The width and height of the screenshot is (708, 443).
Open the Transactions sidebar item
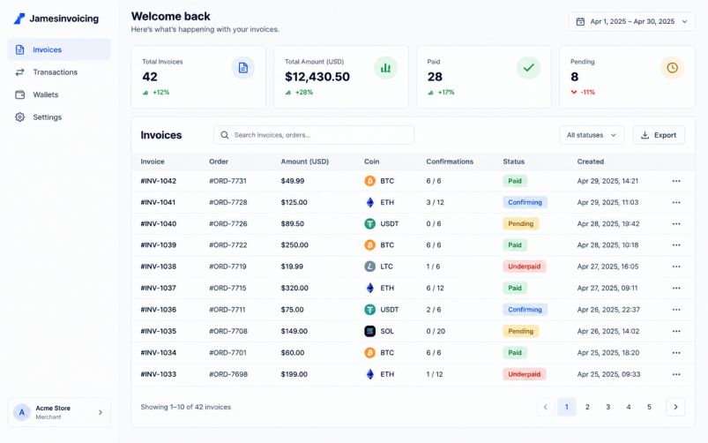click(59, 72)
